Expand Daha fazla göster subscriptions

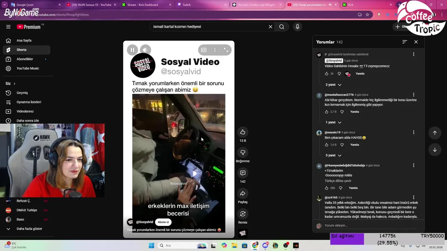(x=27, y=229)
